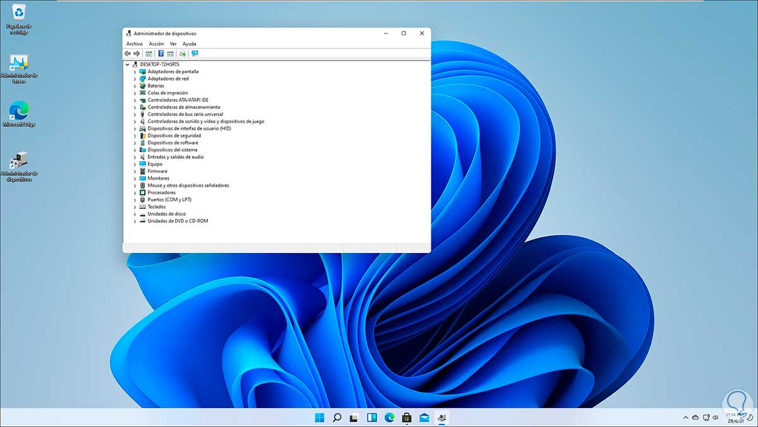Screen dimensions: 758x427
Task: Run scan for hardware changes from the toolbar
Action: tap(183, 54)
